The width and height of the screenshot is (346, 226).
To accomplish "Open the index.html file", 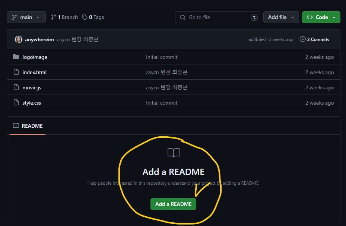I will (34, 72).
